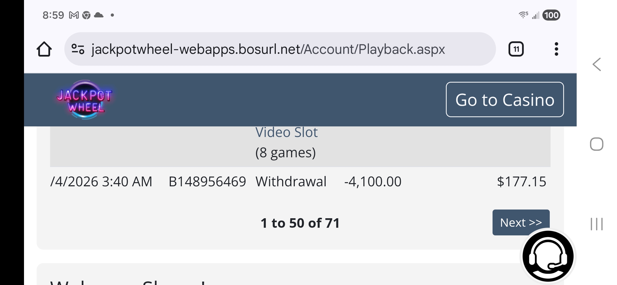Click the -4,100.00 withdrawal amount
Screen dimensions: 617x285
[373, 182]
